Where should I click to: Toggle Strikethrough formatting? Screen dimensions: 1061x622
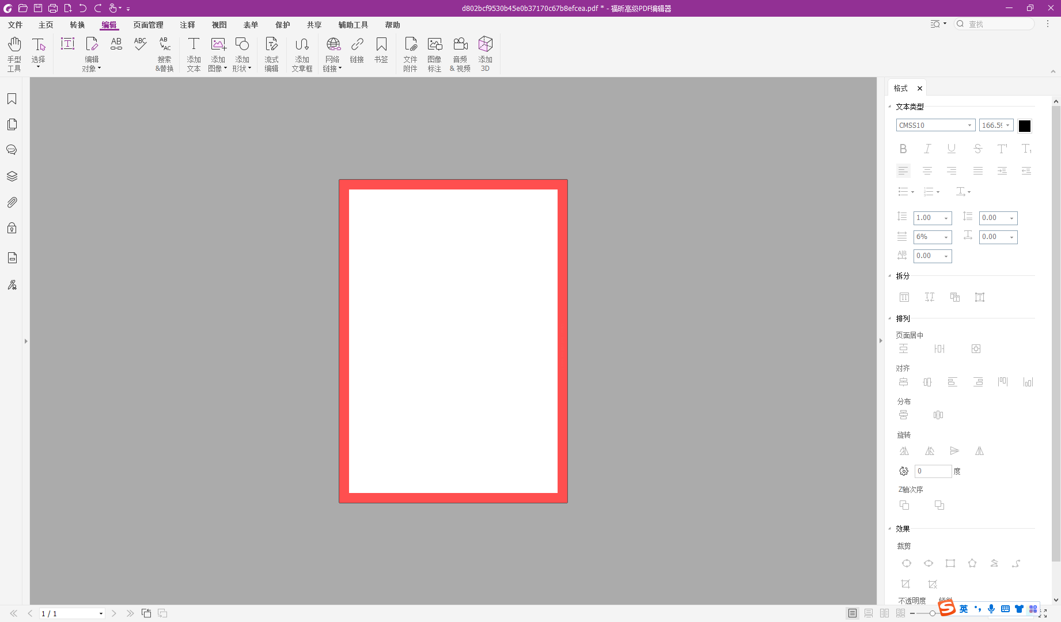coord(977,149)
